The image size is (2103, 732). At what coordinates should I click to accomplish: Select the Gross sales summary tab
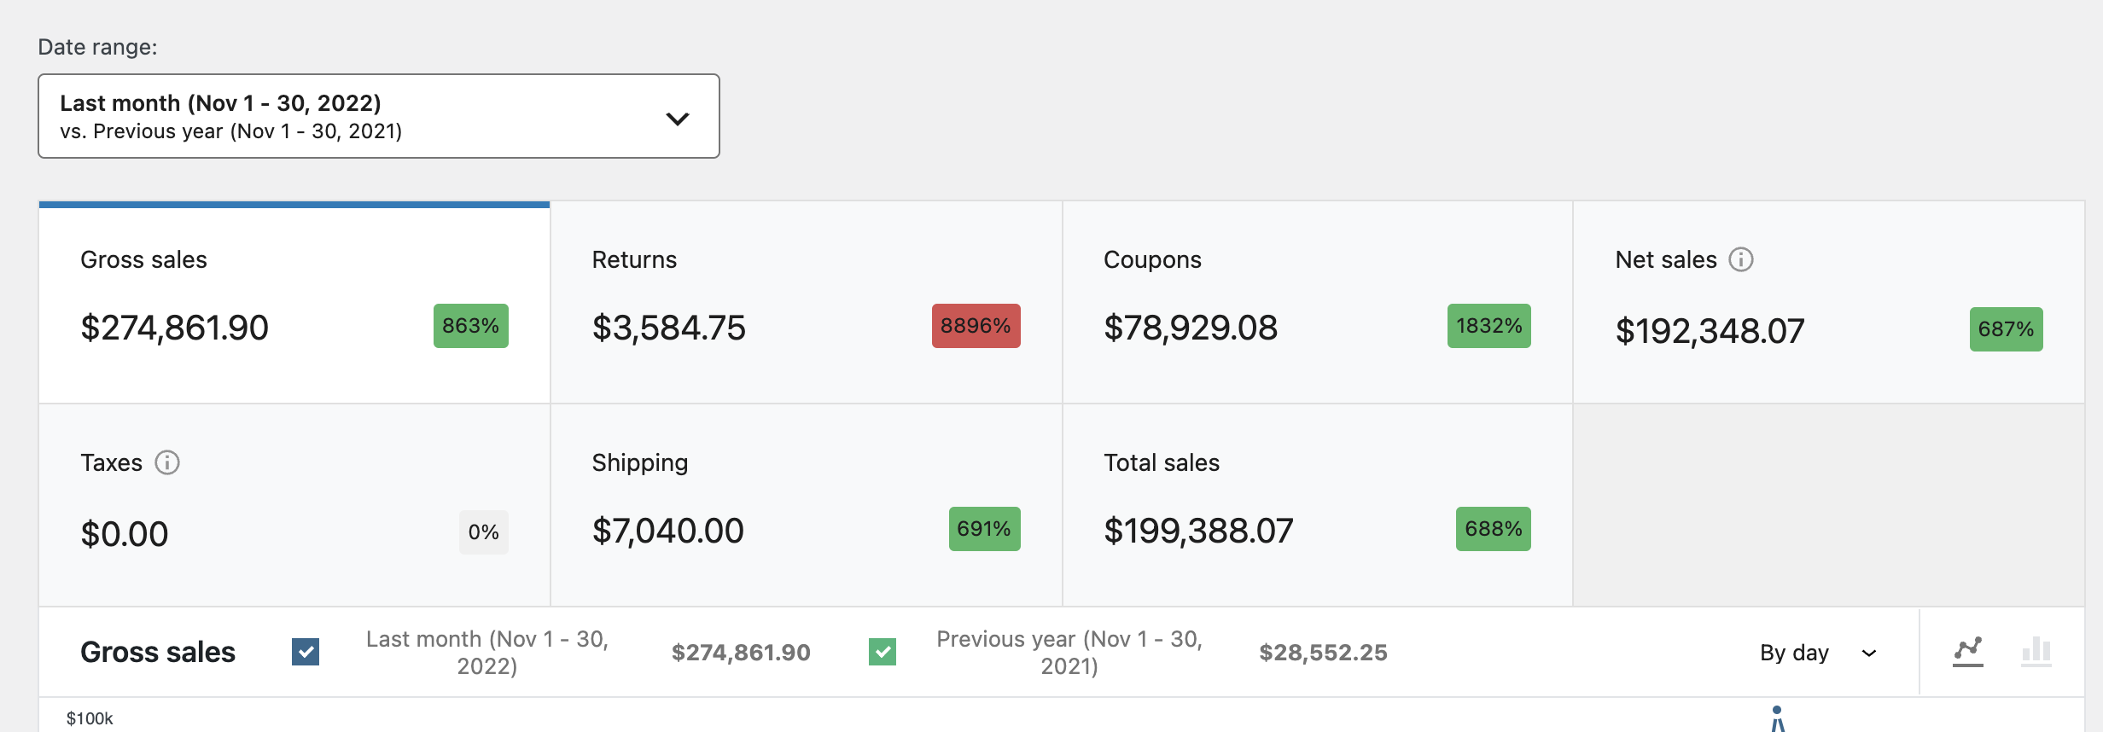[x=294, y=303]
